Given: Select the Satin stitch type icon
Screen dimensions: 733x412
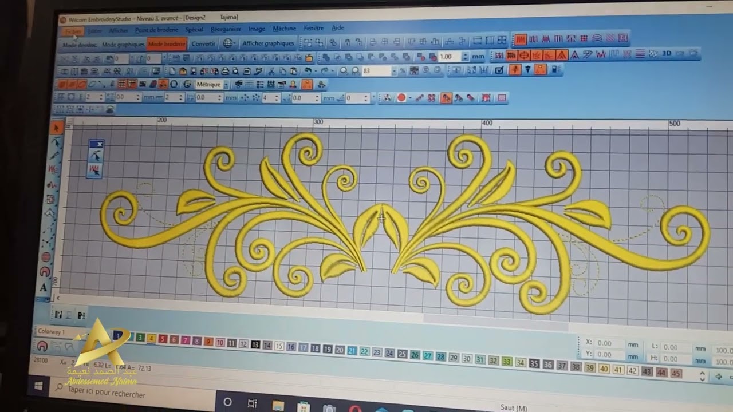Looking at the screenshot, I should 521,39.
